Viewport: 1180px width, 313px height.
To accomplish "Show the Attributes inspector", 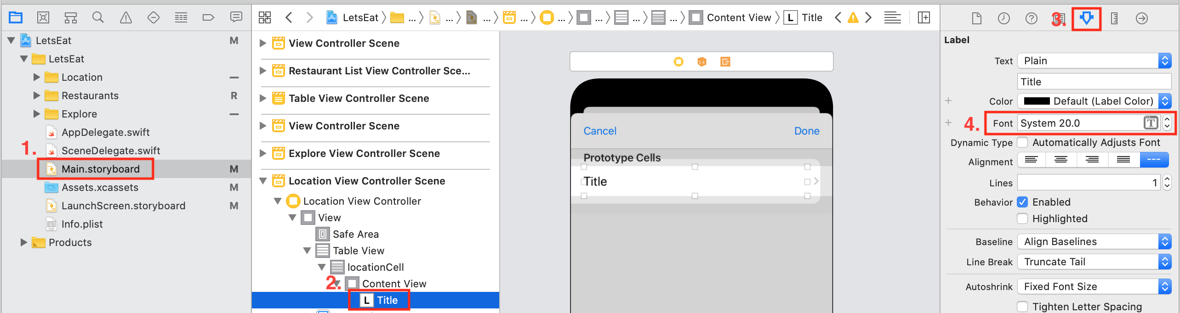I will pos(1087,18).
